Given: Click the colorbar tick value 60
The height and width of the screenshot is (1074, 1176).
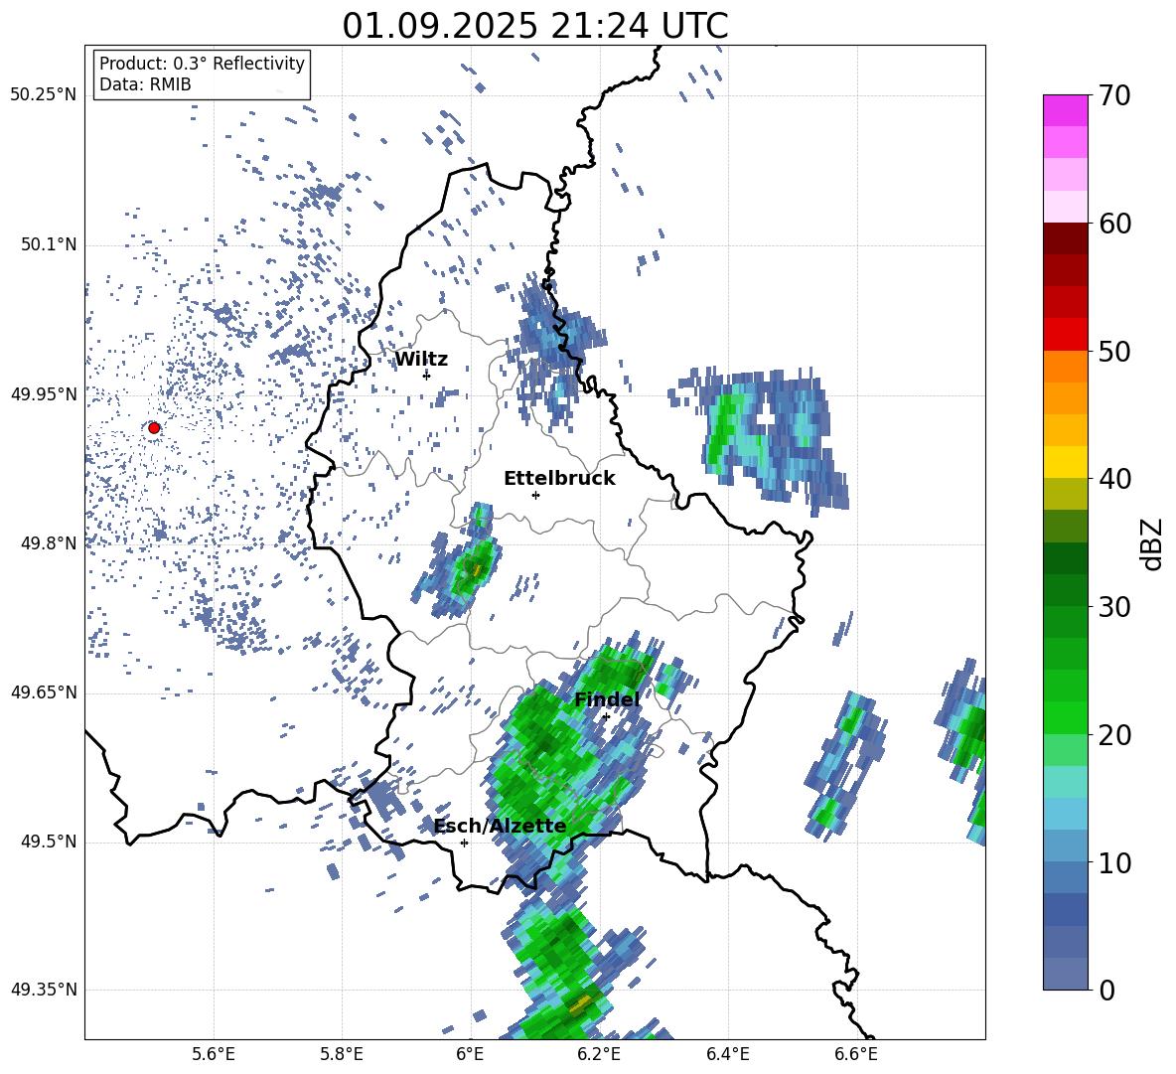Looking at the screenshot, I should 1114,224.
